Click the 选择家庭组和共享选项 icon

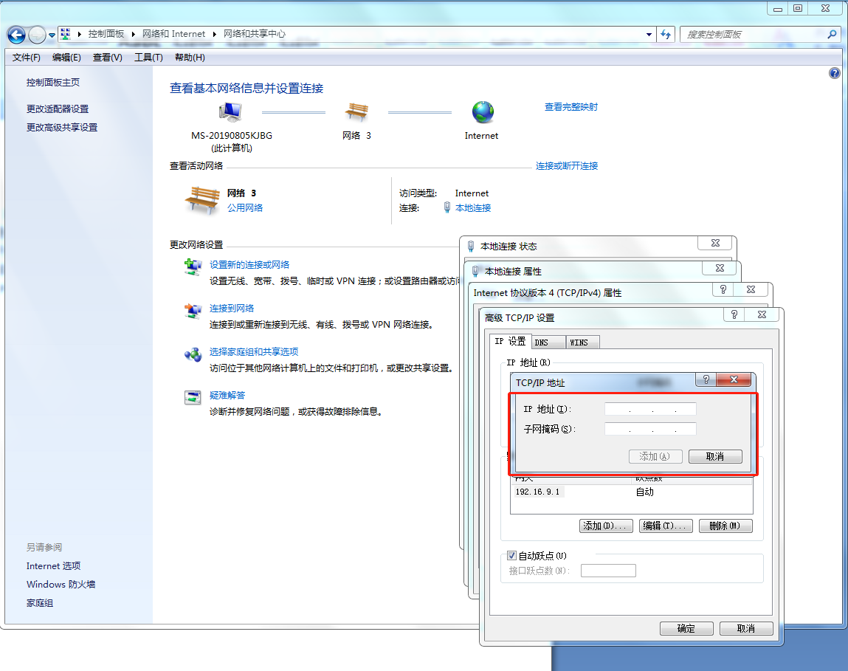(x=193, y=354)
